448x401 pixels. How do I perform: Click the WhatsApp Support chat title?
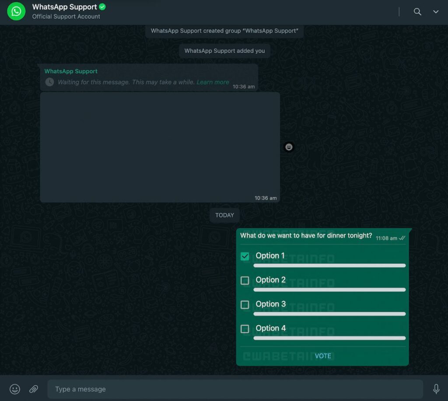point(64,7)
